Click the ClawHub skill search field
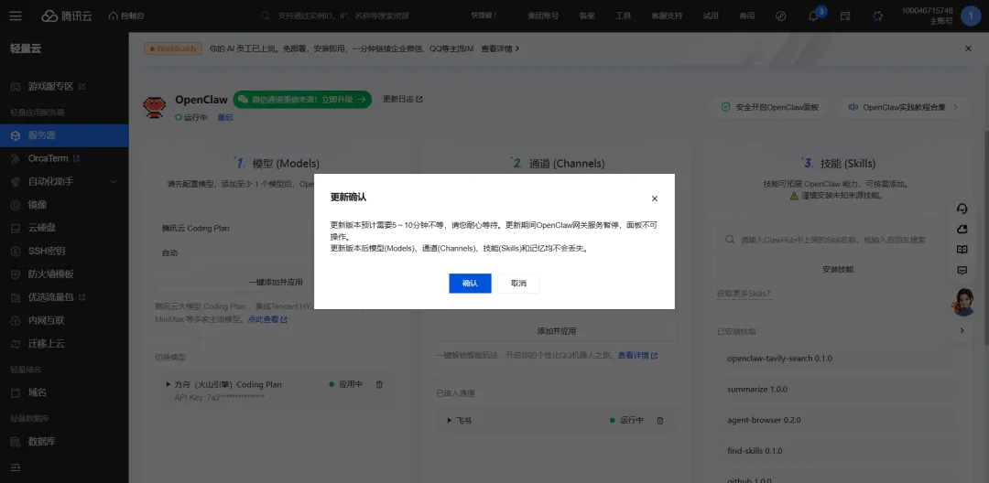989x483 pixels. coord(838,240)
